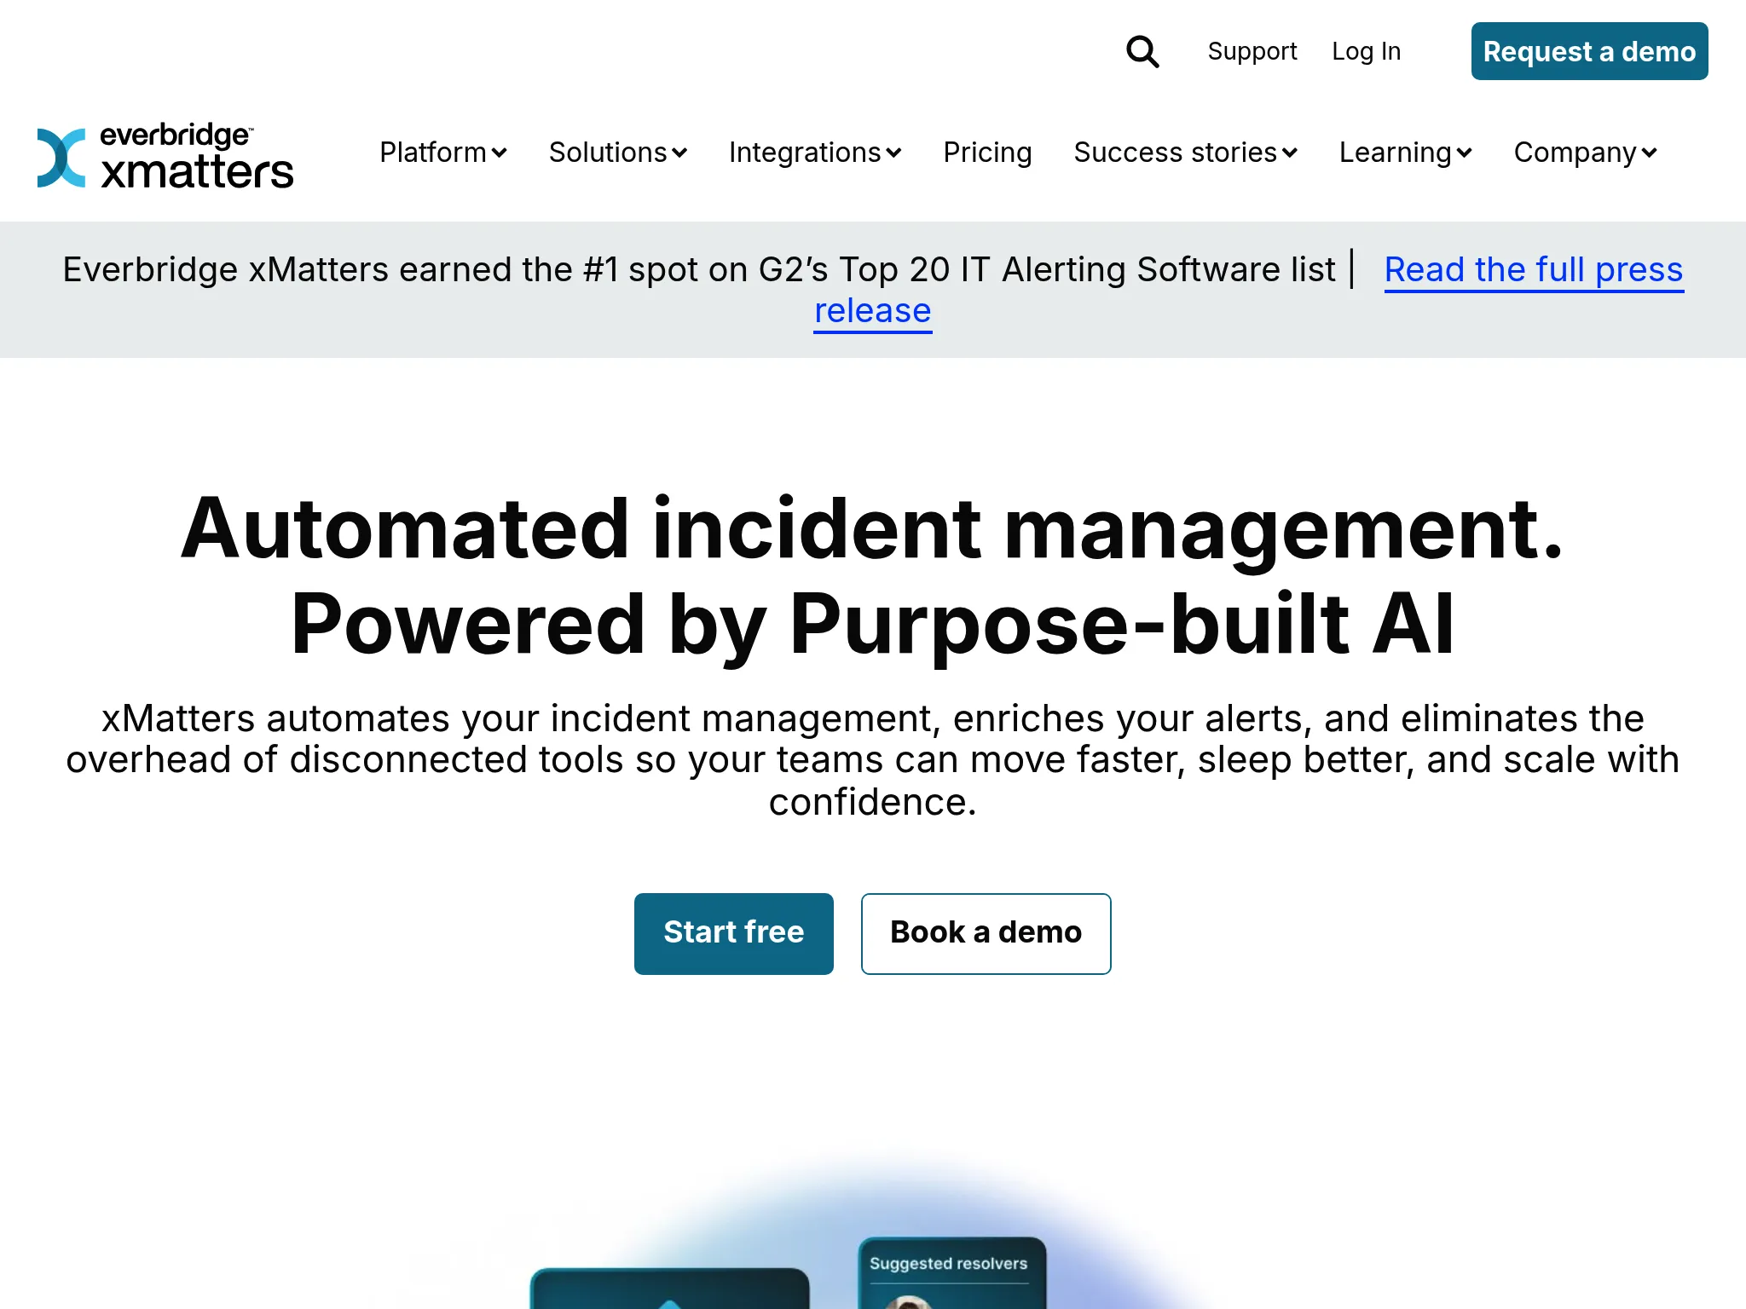Click the G2 Top 20 announcement text

click(x=699, y=270)
